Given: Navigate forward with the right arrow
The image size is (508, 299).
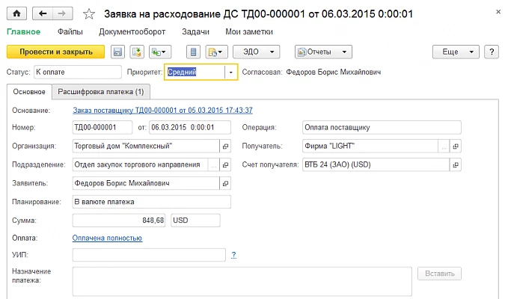Looking at the screenshot, I should 62,13.
